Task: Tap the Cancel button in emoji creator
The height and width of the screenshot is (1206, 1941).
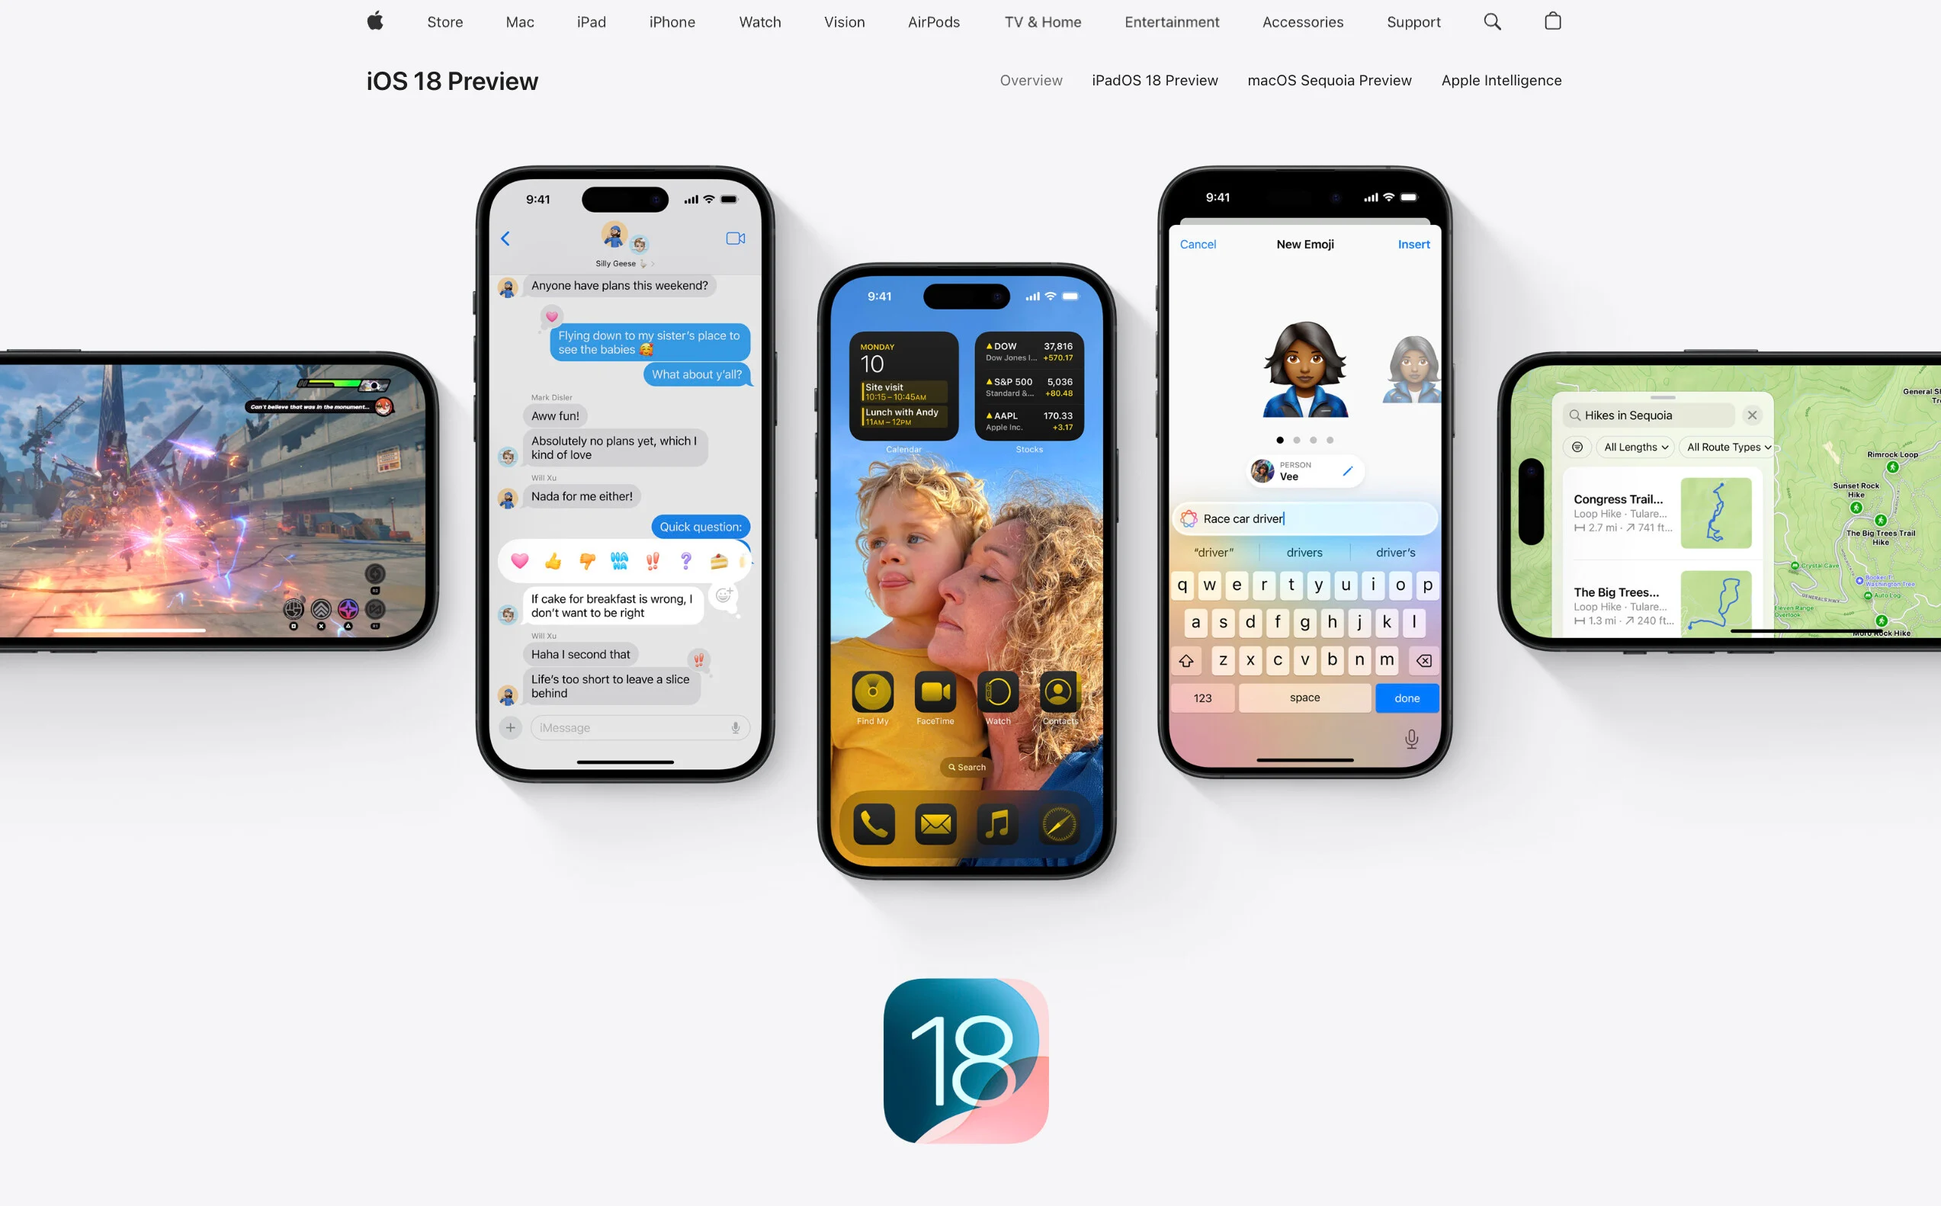Action: 1196,245
